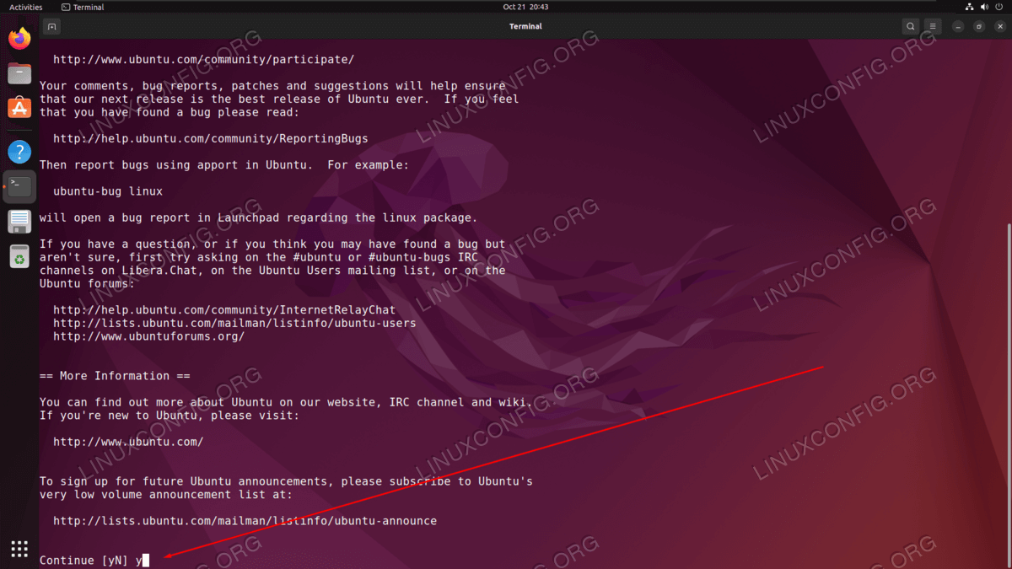Open the Activities overview
This screenshot has height=569, width=1012.
25,7
